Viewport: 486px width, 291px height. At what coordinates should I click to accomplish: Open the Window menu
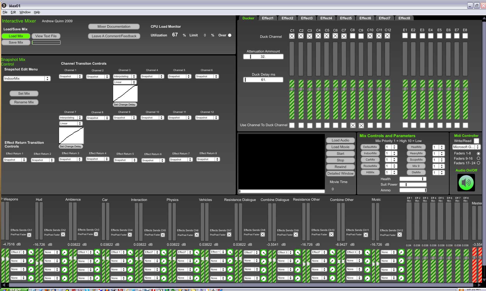pos(25,12)
